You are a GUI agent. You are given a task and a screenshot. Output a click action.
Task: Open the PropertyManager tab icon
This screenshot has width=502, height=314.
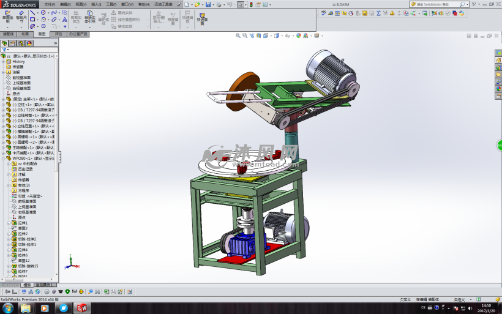[x=12, y=43]
